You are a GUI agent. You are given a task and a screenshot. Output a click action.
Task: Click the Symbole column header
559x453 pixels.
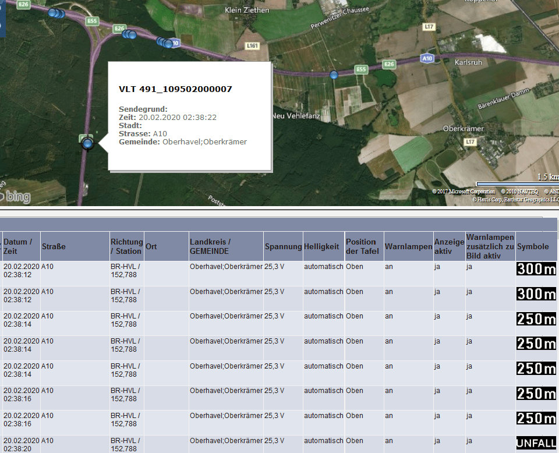(533, 246)
